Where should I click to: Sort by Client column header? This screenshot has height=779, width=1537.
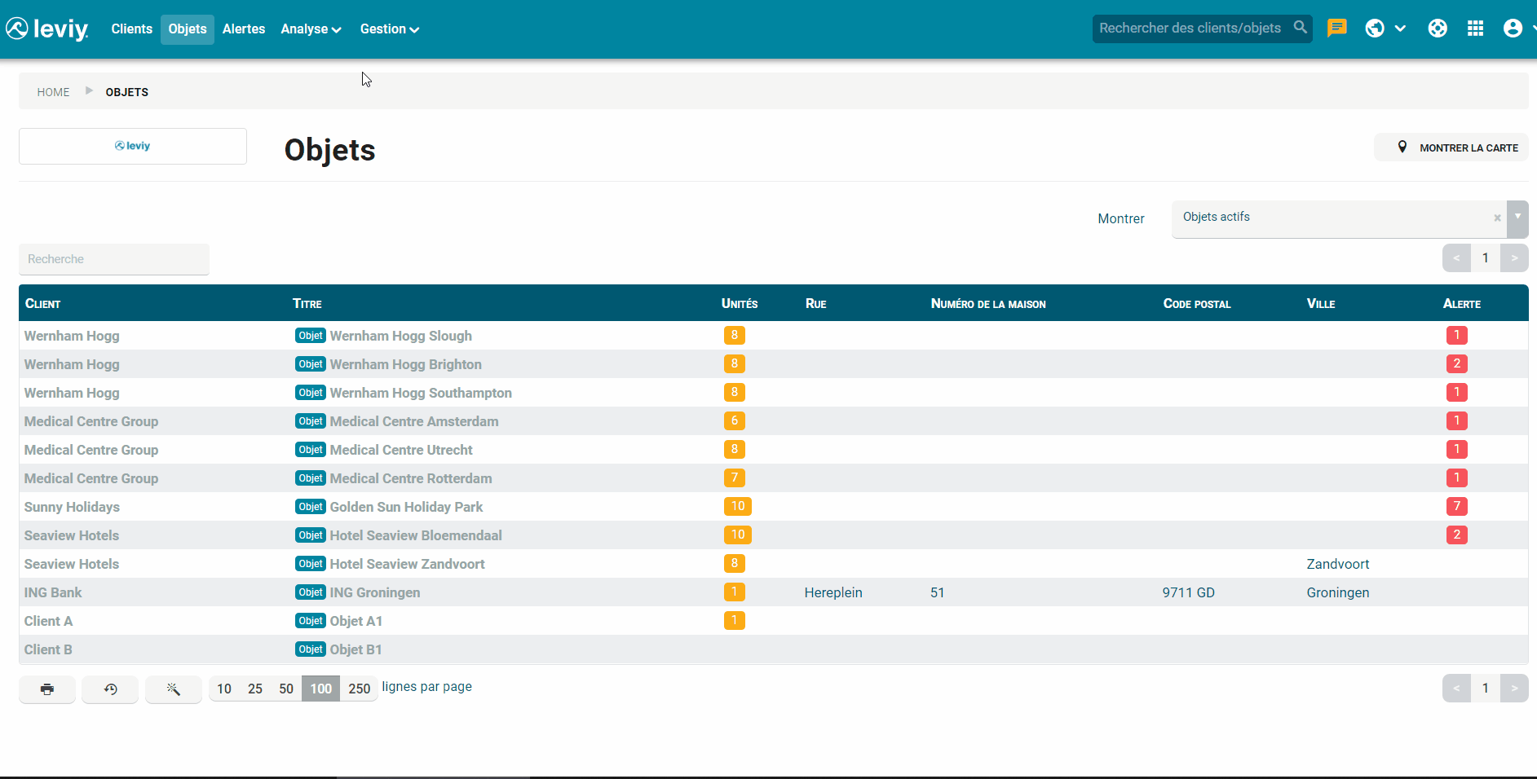tap(42, 304)
